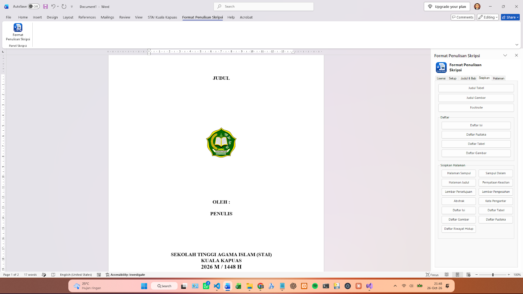
Task: Click the Save icon in title bar
Action: point(45,7)
